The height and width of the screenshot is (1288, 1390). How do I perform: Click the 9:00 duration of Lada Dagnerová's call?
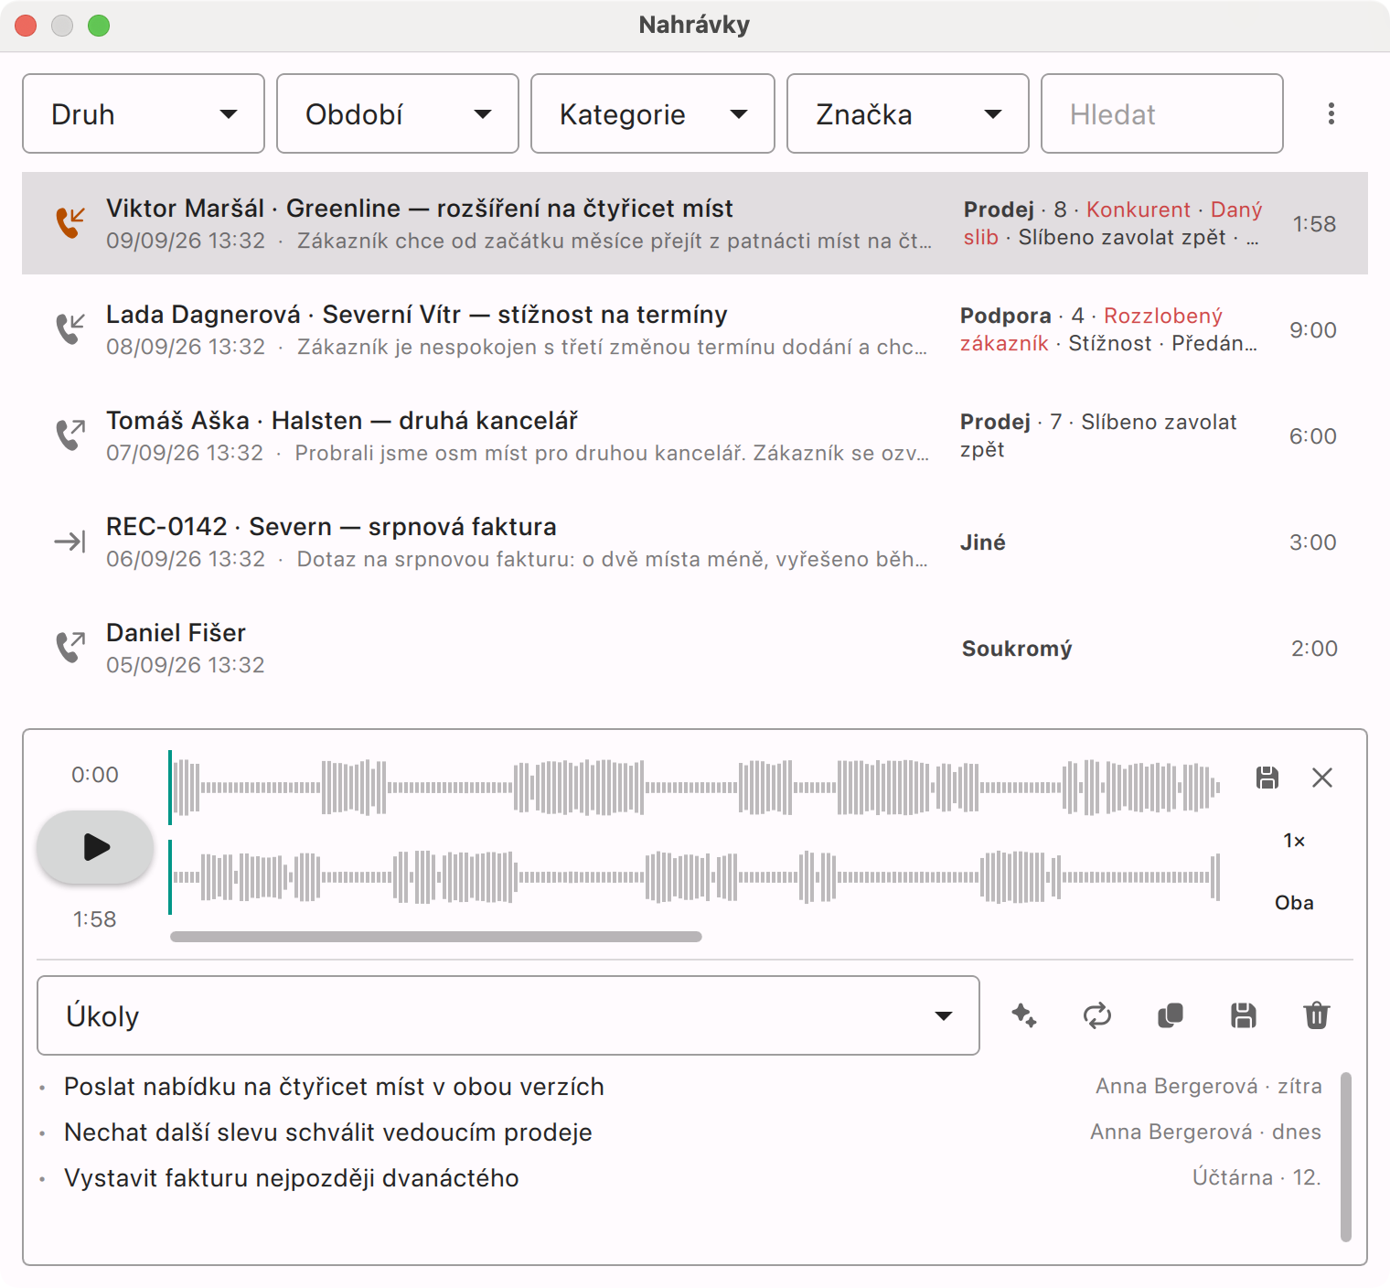(1313, 330)
